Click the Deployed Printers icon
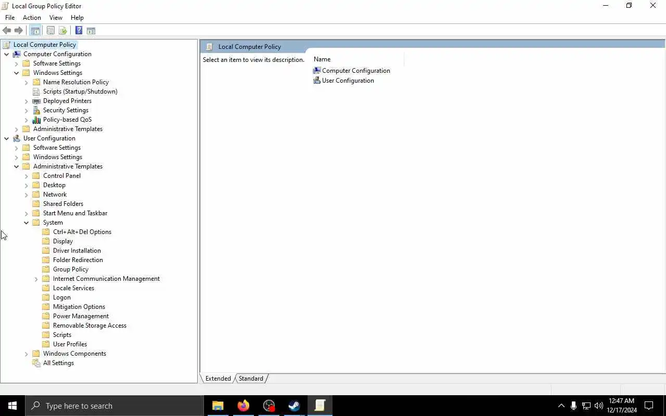 36,101
